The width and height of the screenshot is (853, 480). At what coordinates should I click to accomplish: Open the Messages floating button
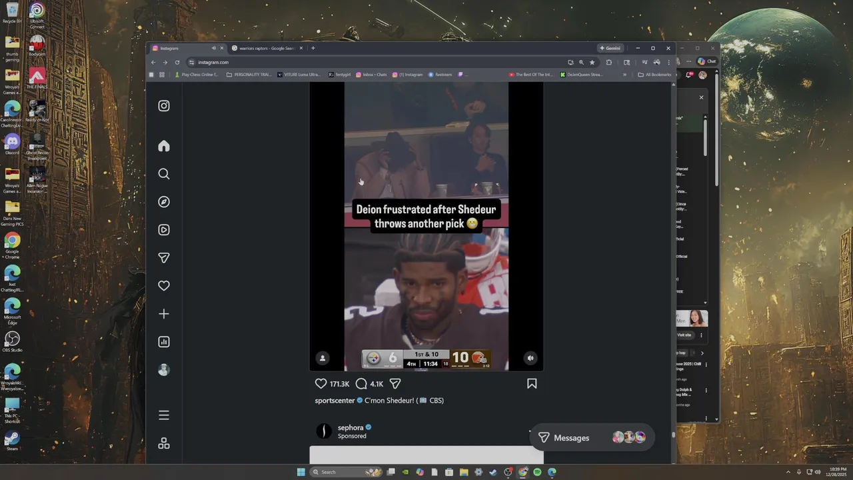point(592,437)
